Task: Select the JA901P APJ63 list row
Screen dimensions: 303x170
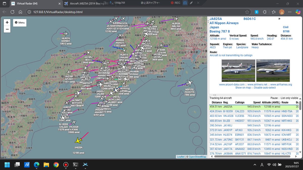Action: pyautogui.click(x=254, y=130)
